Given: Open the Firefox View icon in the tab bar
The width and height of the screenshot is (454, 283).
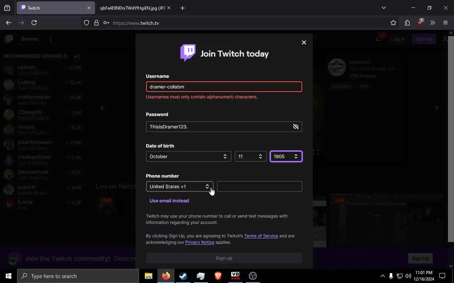Looking at the screenshot, I should 7,8.
